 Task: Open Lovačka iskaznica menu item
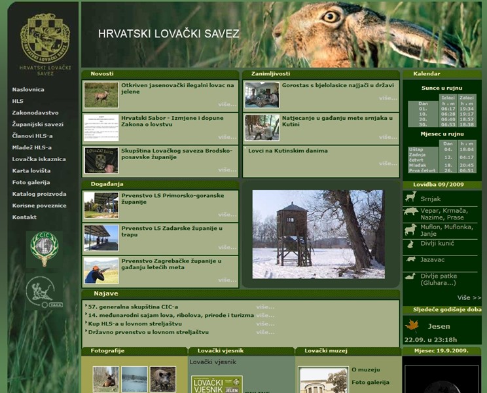point(39,159)
